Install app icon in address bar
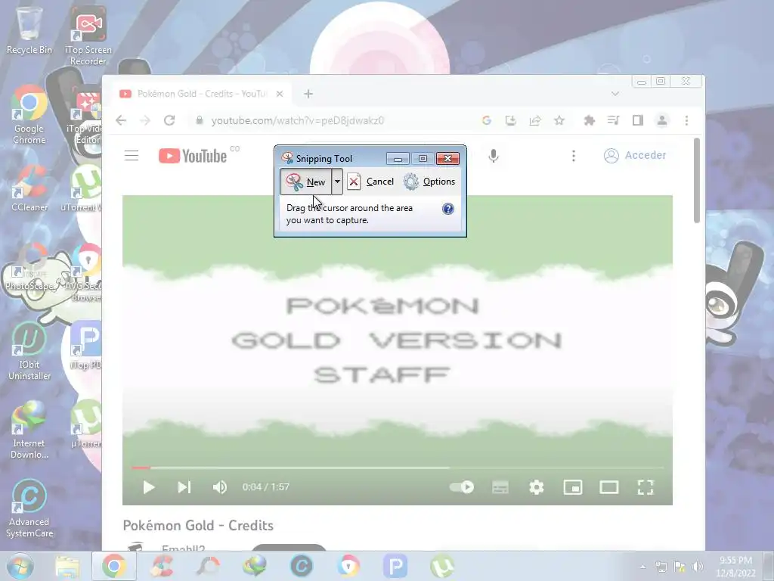The width and height of the screenshot is (774, 581). 511,120
